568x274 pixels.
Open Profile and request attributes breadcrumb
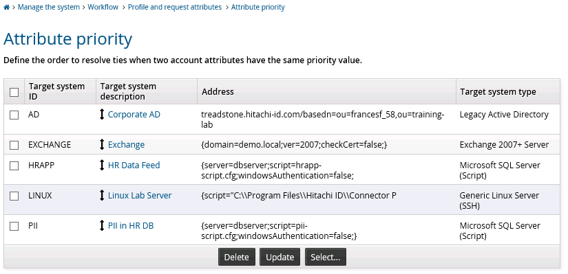[175, 7]
